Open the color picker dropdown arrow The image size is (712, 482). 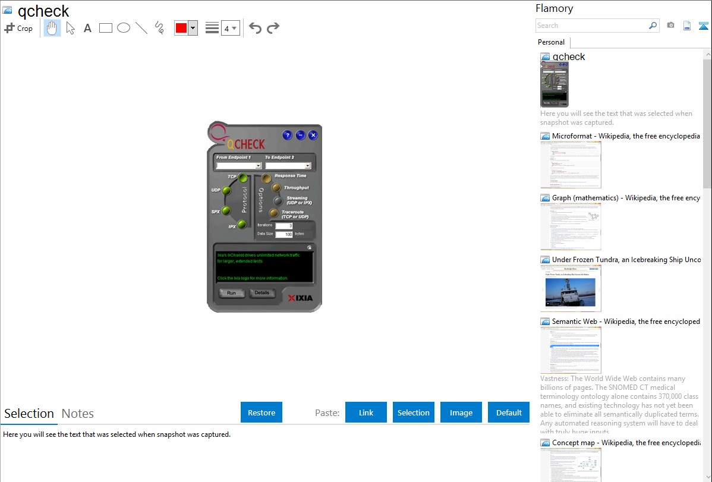(193, 28)
